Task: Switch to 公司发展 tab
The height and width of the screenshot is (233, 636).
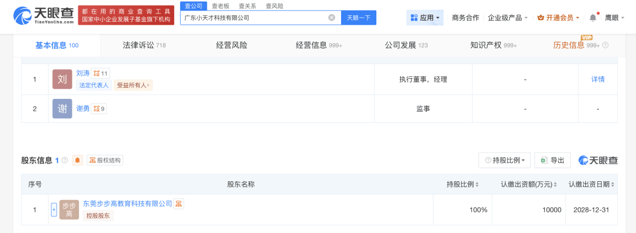Action: [x=406, y=45]
